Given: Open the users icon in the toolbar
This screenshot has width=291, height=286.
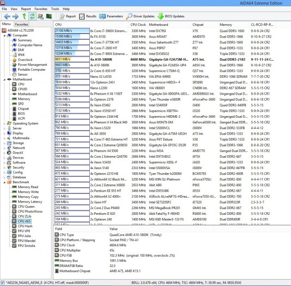Looking at the screenshot, I should click(40, 16).
